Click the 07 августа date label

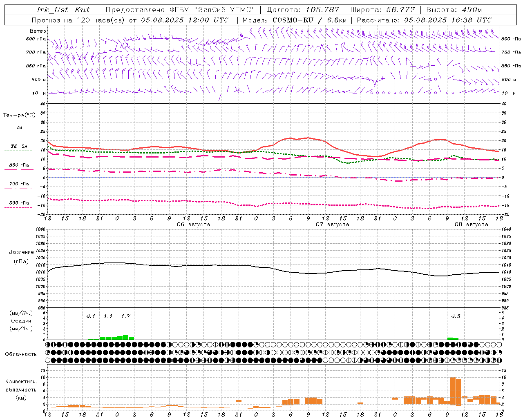point(333,225)
